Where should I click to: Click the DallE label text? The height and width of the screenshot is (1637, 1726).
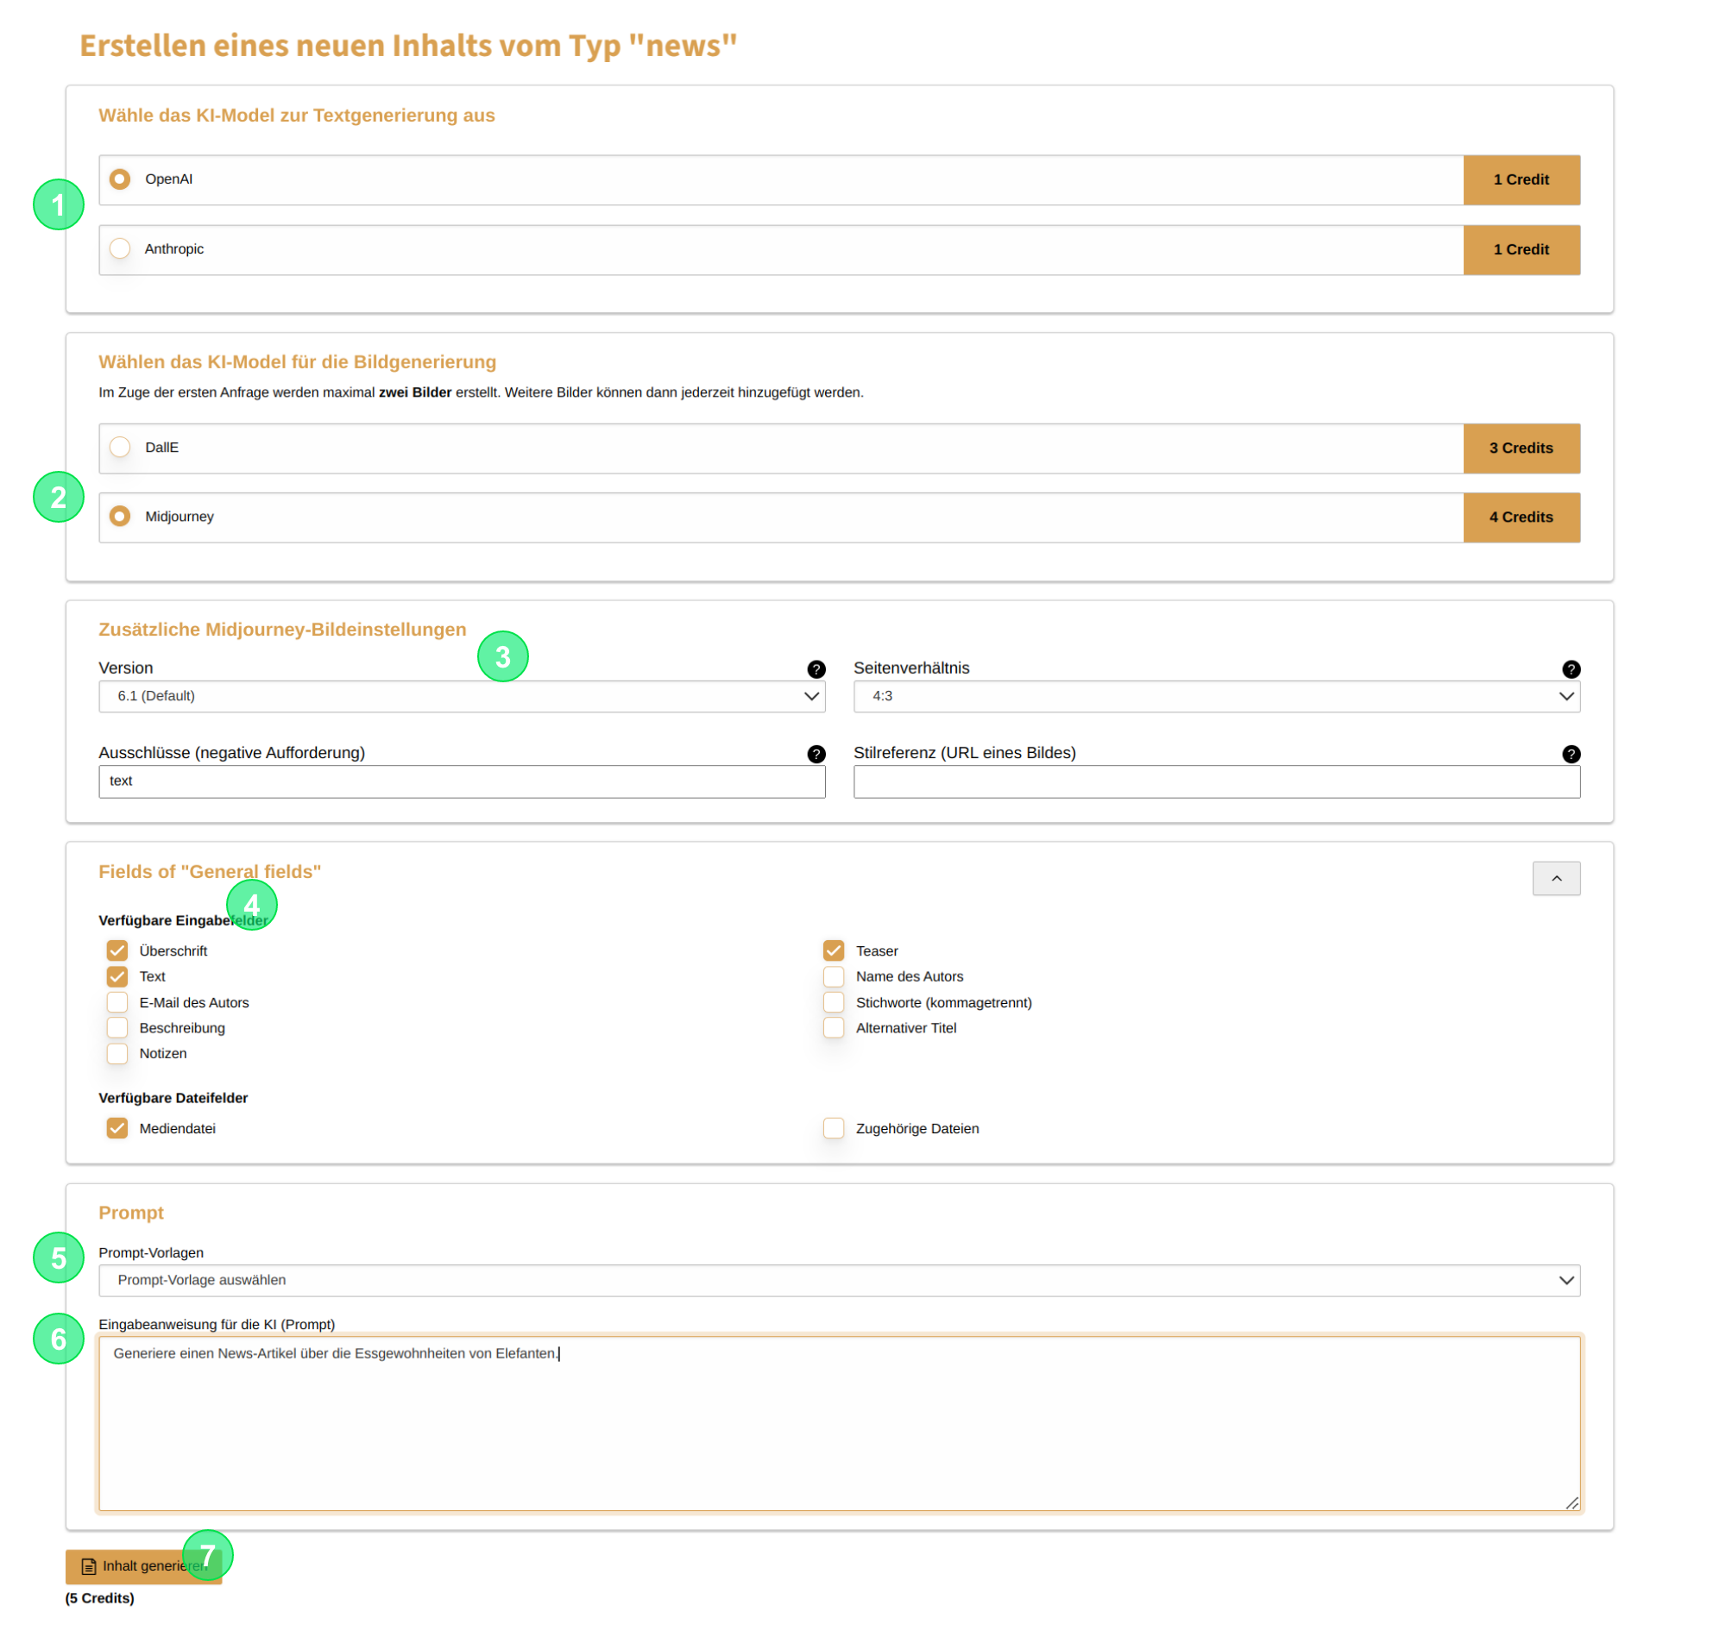[162, 449]
